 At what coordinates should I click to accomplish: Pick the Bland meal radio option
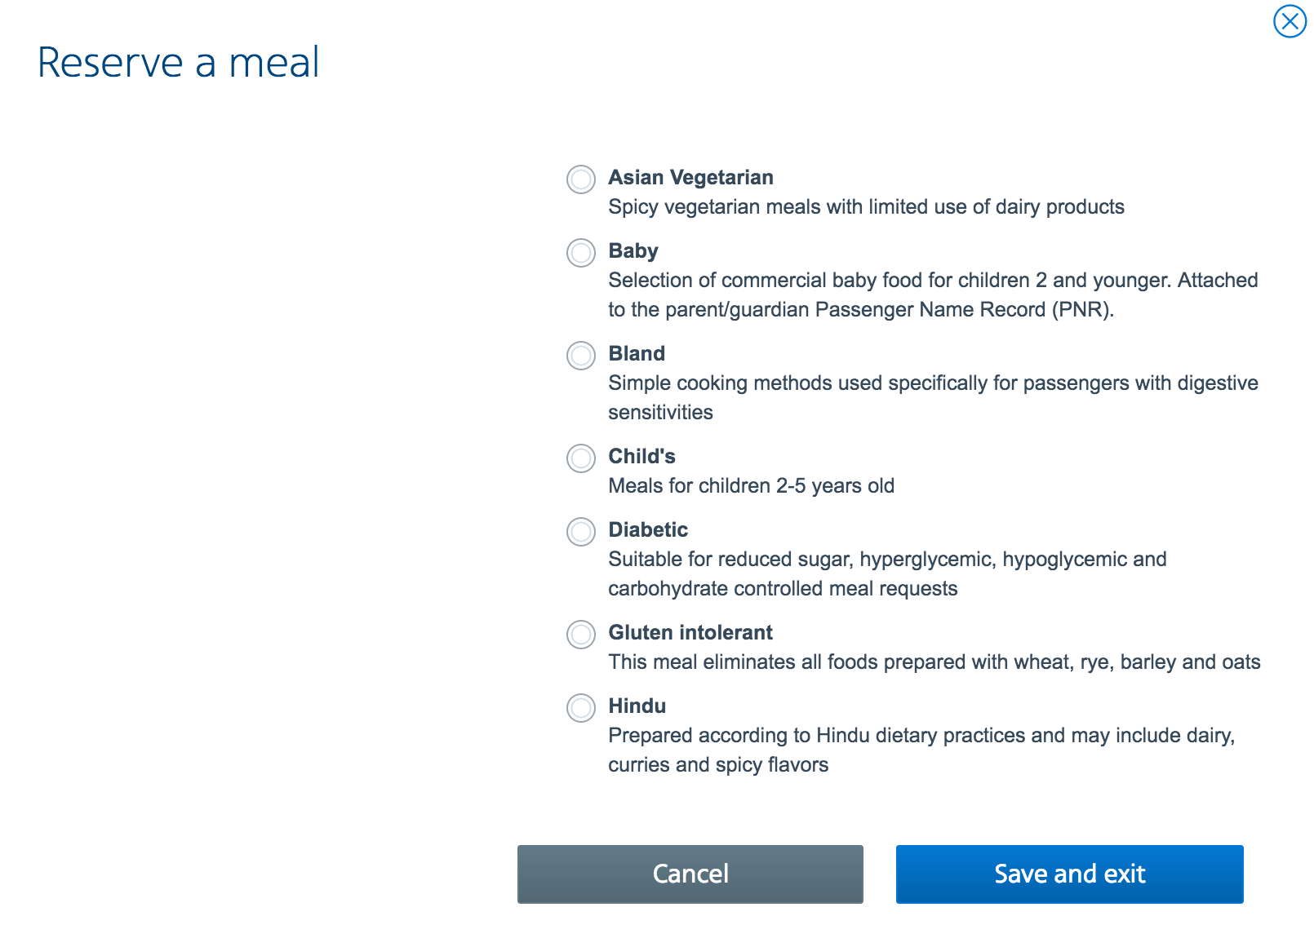pos(581,356)
